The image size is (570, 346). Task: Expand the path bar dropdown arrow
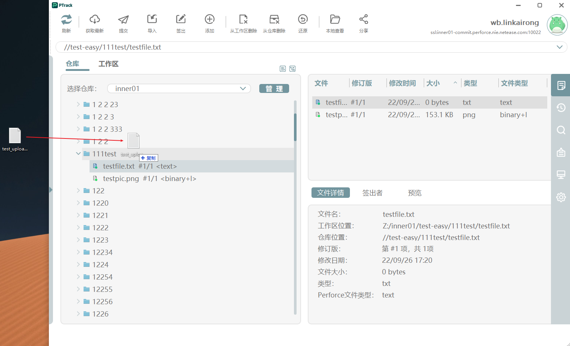click(x=560, y=47)
